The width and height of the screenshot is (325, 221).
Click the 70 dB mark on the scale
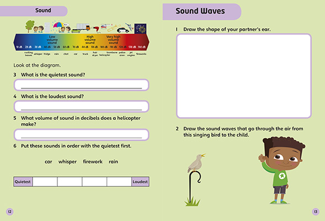point(76,47)
